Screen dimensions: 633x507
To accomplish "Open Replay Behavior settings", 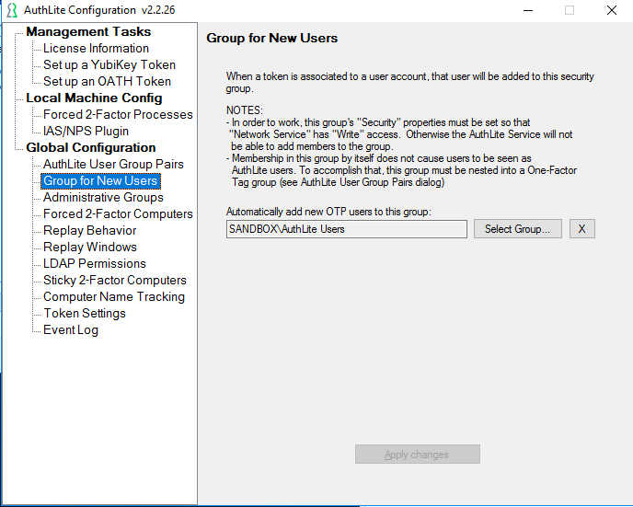I will [90, 230].
